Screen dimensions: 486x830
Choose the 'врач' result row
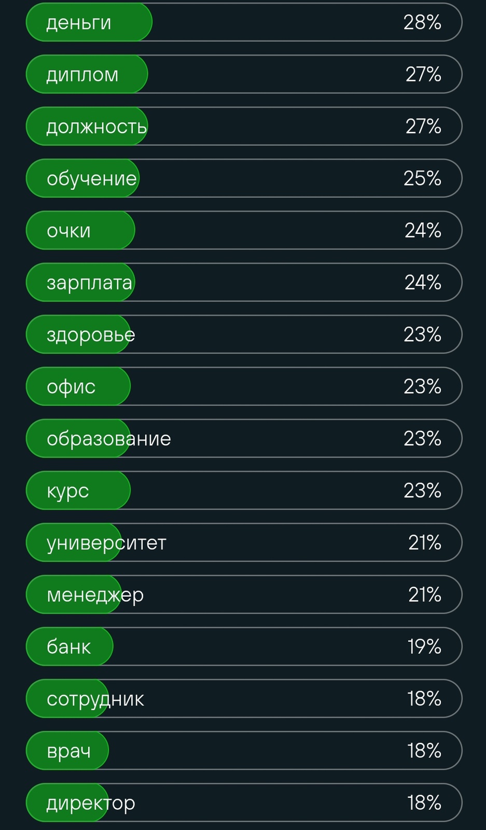(x=244, y=751)
